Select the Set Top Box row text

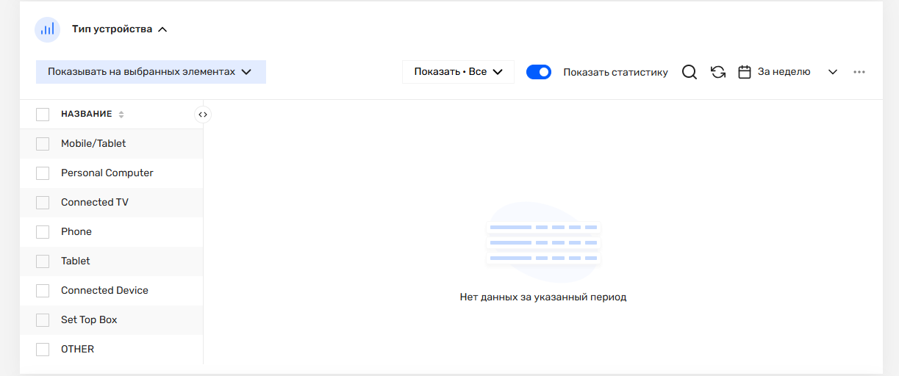[x=89, y=320]
